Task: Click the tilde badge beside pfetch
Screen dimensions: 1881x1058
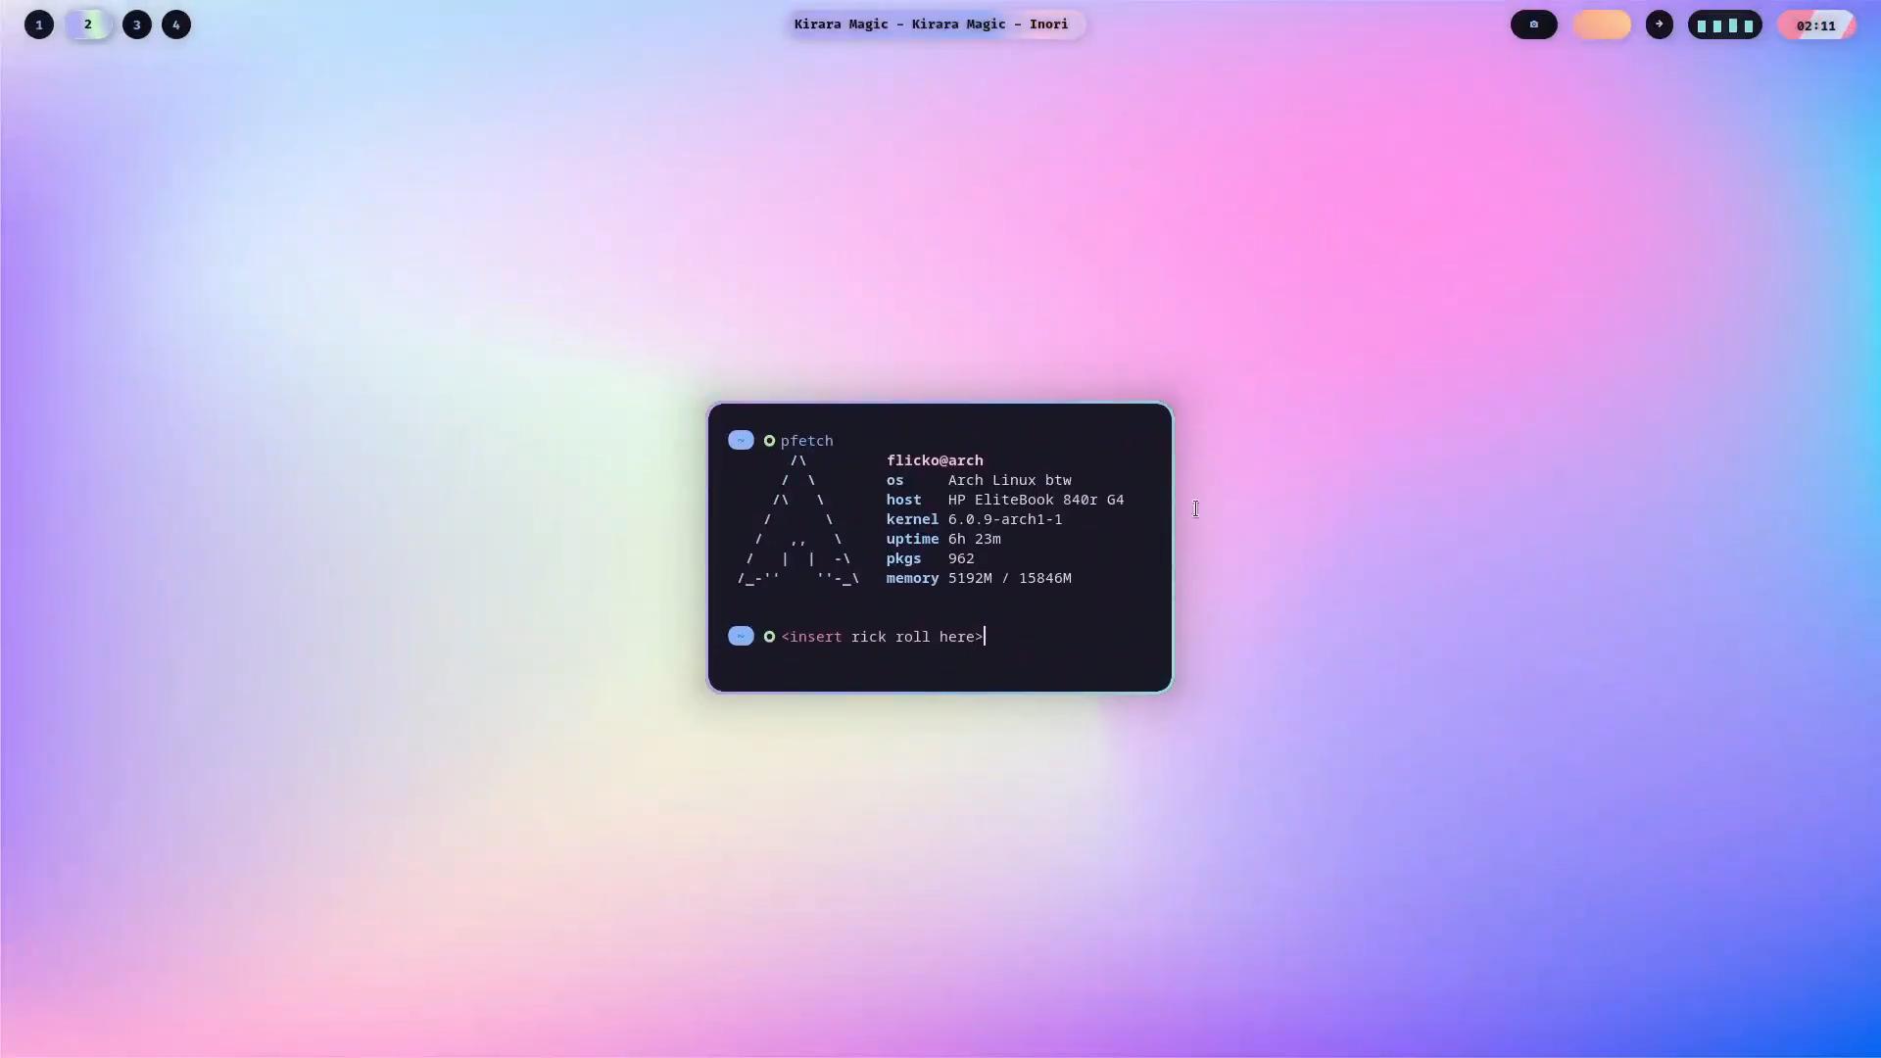Action: click(741, 441)
